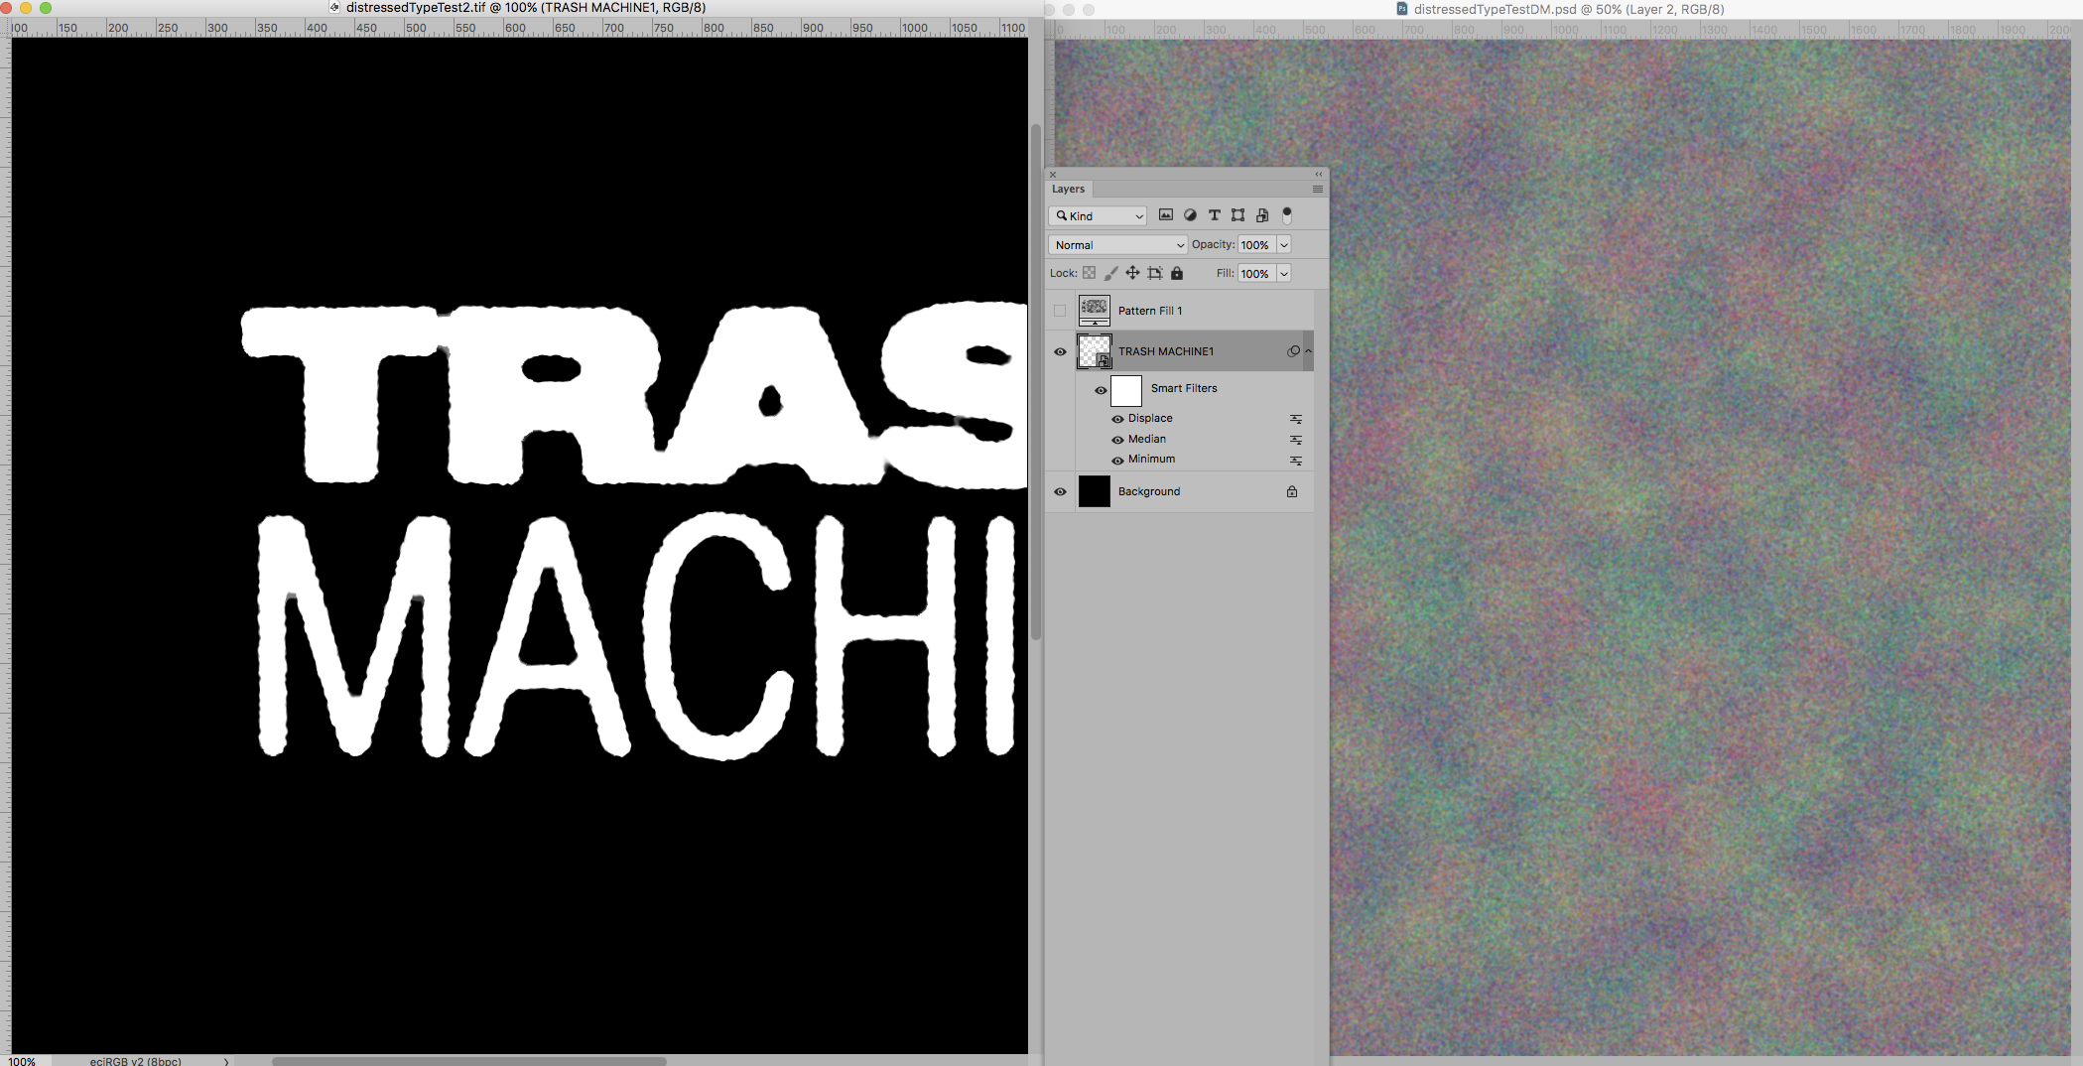
Task: Click the vertical scrollbar of distressedTypeTest2 window
Action: 1036,382
